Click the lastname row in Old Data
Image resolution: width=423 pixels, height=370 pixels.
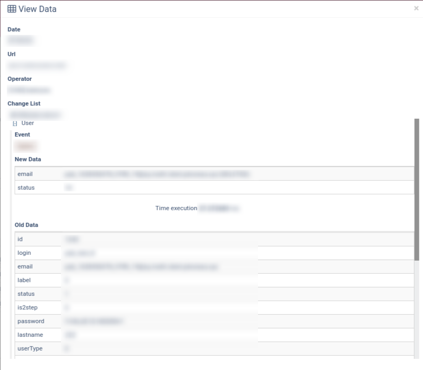click(x=213, y=335)
